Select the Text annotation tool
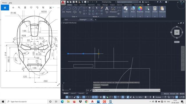This screenshot has width=186, height=104. click(x=107, y=10)
